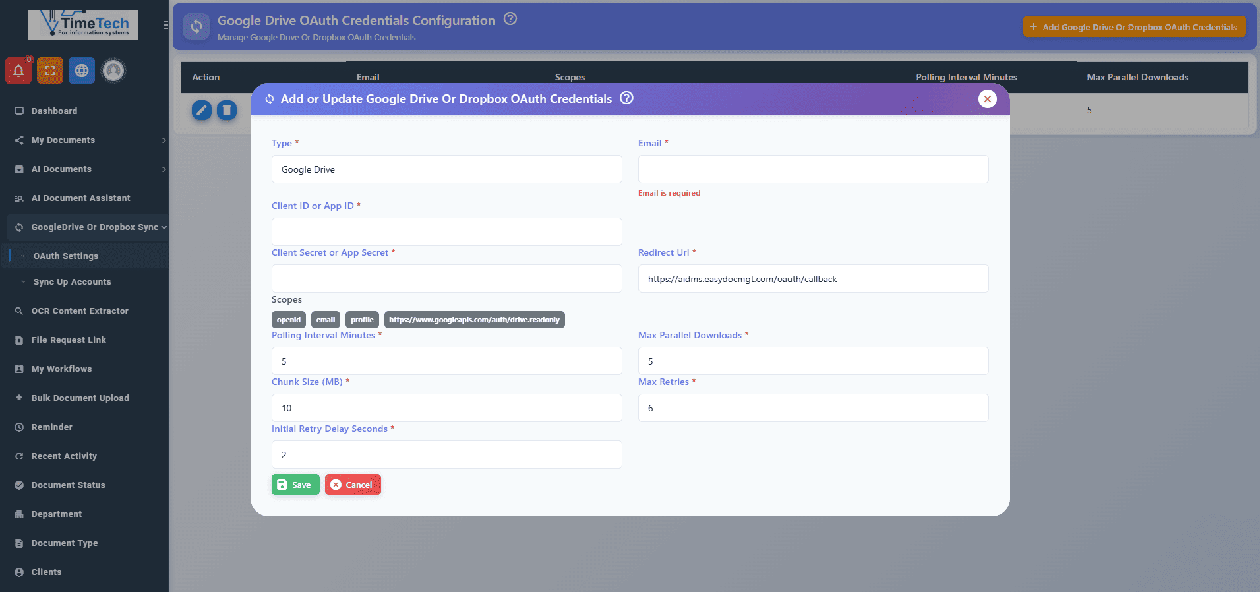The width and height of the screenshot is (1260, 592).
Task: Open Department page
Action: (x=57, y=514)
